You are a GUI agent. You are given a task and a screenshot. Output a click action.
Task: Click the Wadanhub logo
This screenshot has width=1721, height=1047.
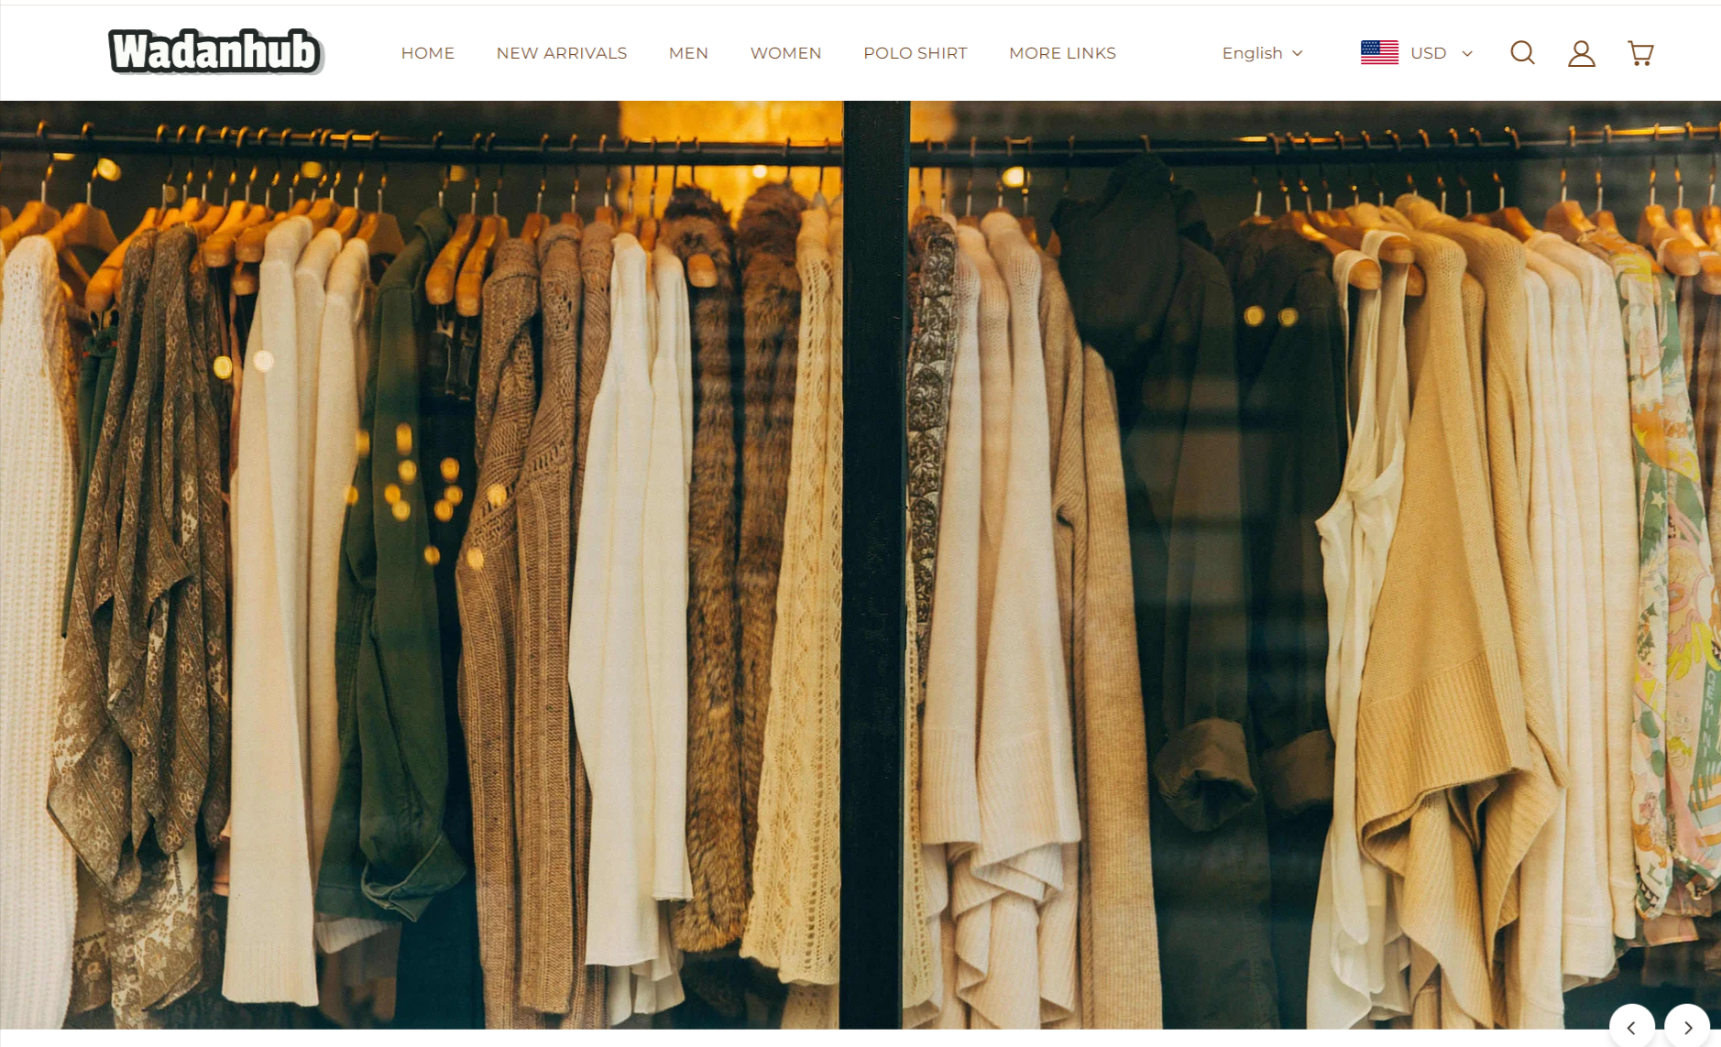point(215,51)
